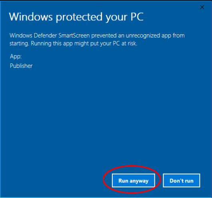The image size is (212, 198).
Task: Click the word 'protected' in the heading
Action: click(79, 17)
